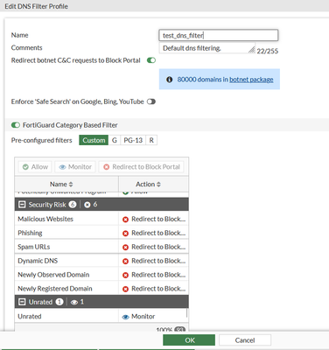Image resolution: width=329 pixels, height=350 pixels.
Task: Click the red block icon in Phishing row
Action: [125, 234]
